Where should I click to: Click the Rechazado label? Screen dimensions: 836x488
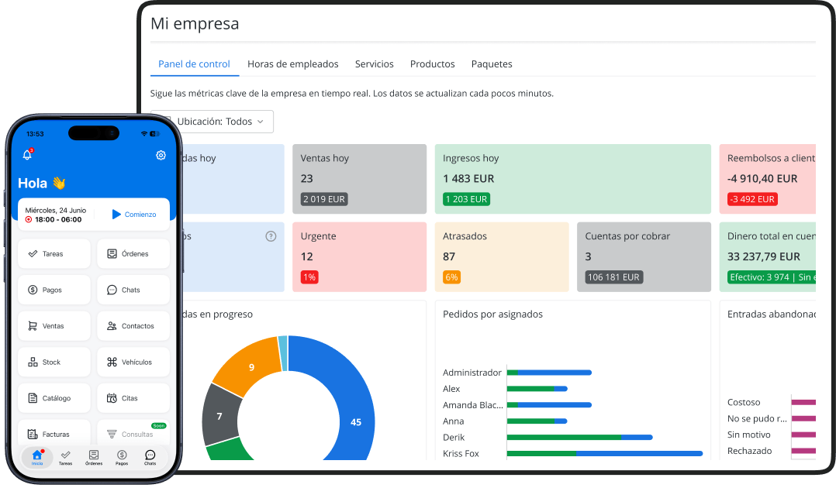(x=750, y=451)
